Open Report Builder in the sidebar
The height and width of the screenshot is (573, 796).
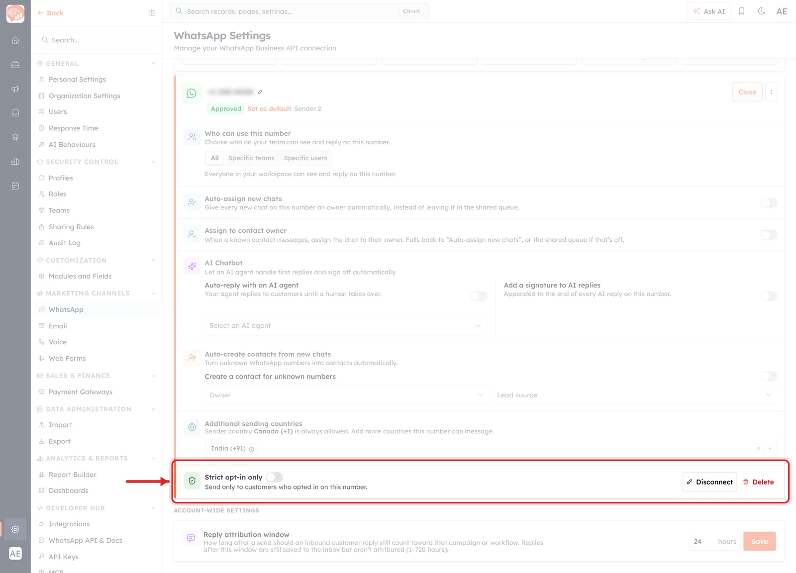pos(73,475)
